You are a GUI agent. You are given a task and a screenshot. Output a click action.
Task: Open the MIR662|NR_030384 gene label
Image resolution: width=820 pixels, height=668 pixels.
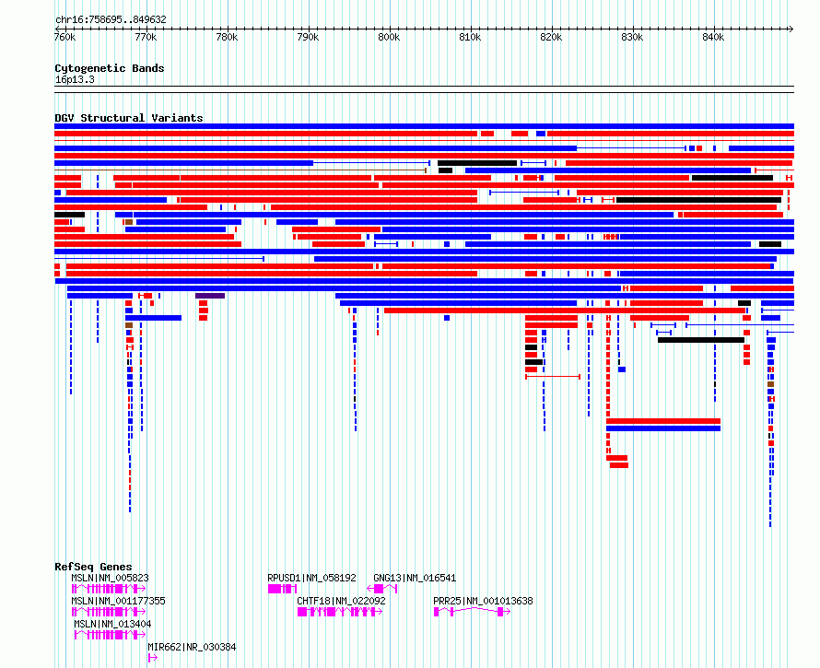(x=192, y=647)
